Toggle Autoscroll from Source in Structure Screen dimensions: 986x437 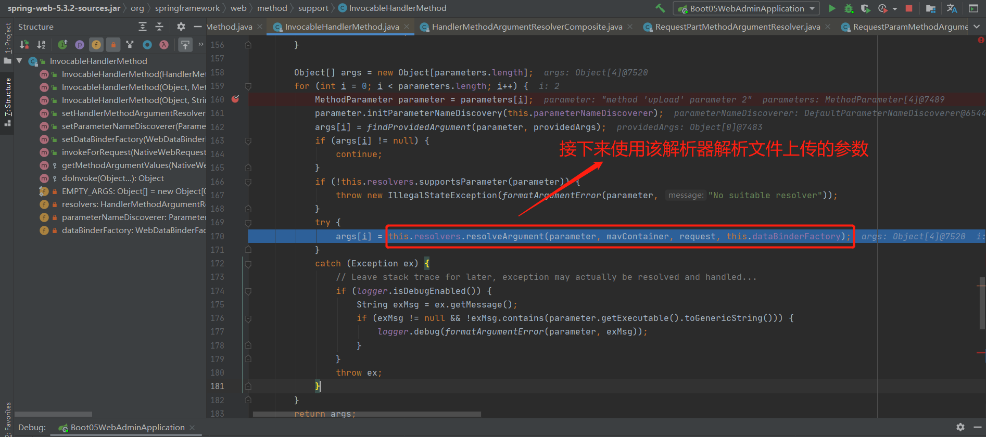[185, 45]
